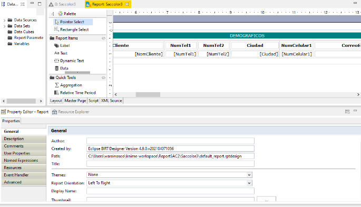The width and height of the screenshot is (361, 207).
Task: Switch to the Master Page tab
Action: click(75, 101)
